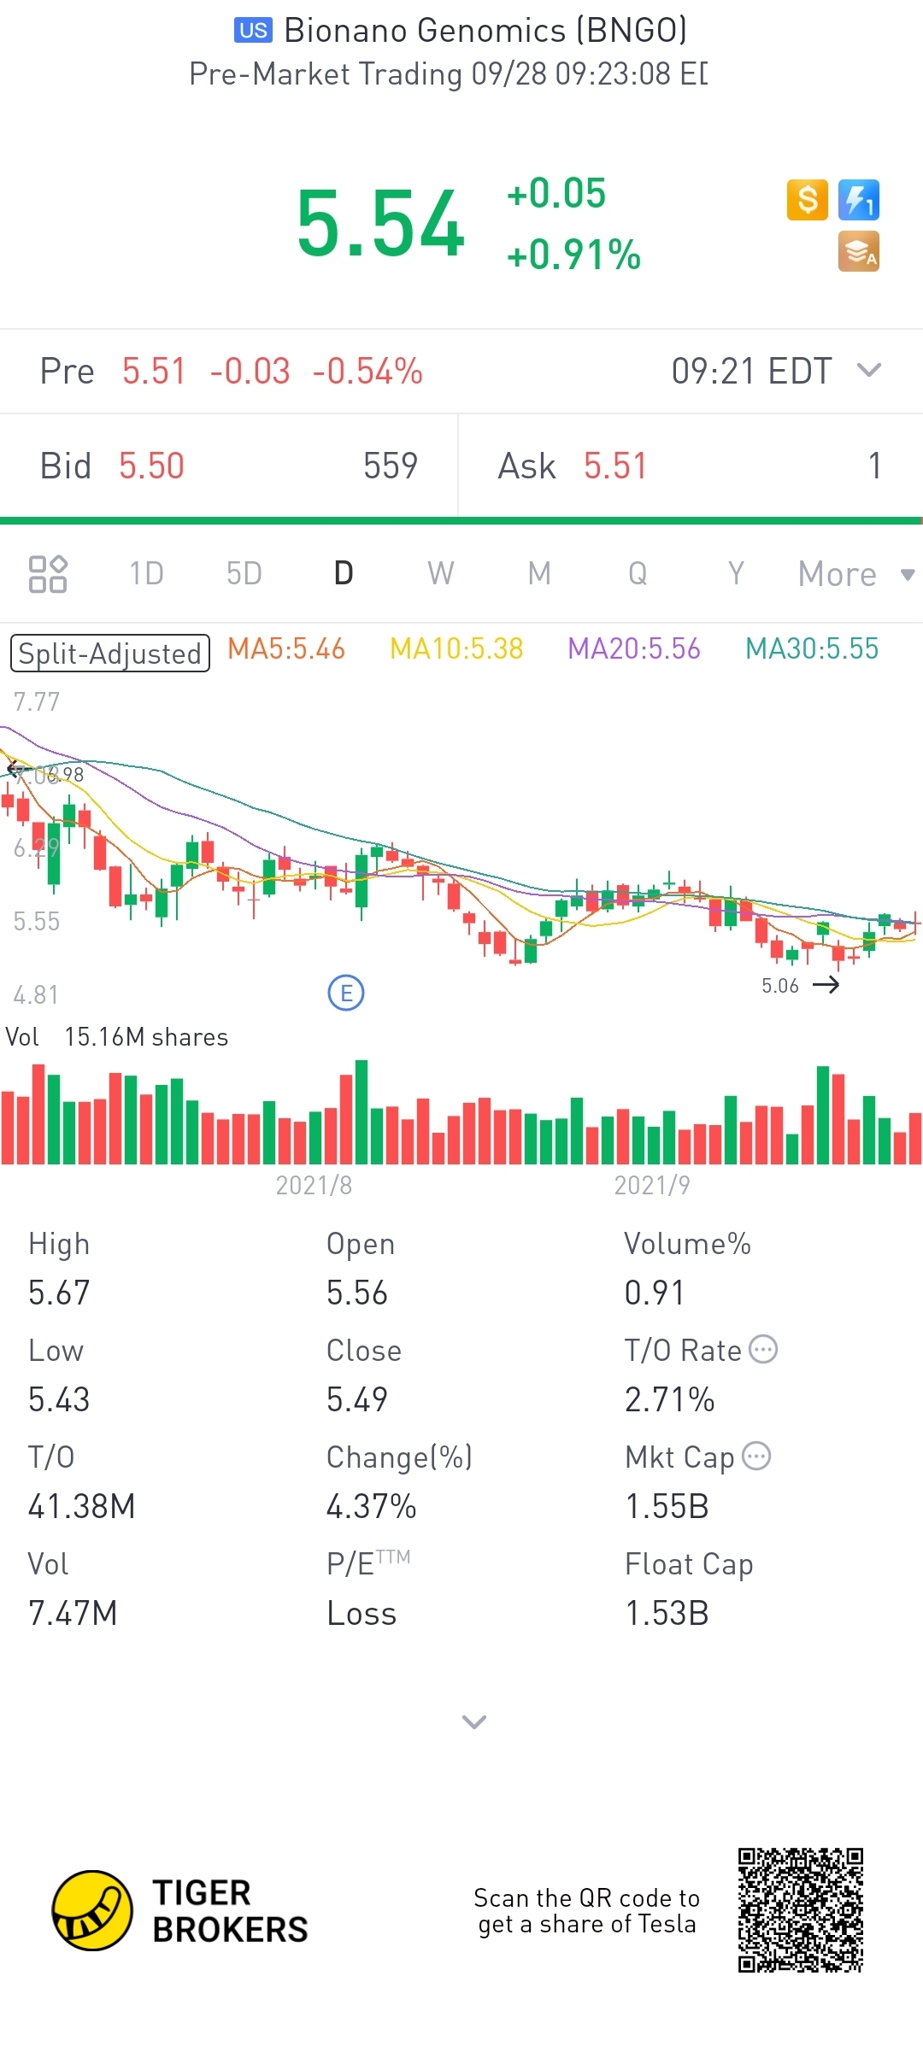Tap the Vol value 7.47M
The height and width of the screenshot is (2058, 923).
tap(73, 1613)
